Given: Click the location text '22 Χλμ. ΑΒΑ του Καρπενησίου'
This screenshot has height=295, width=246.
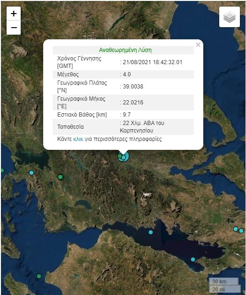Looking at the screenshot, I should click(142, 127).
